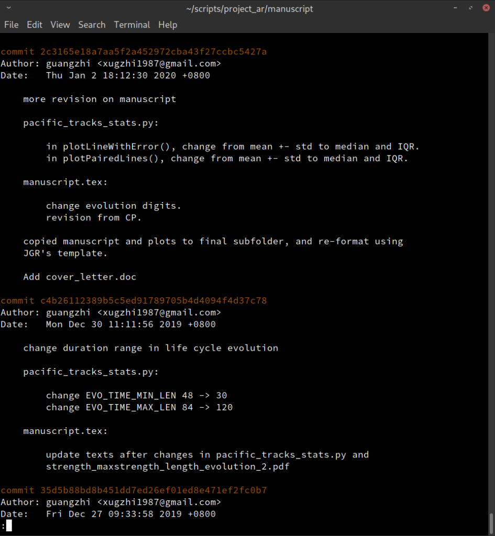The height and width of the screenshot is (536, 495).
Task: Click the window menu arrow in title bar
Action: [8, 7]
